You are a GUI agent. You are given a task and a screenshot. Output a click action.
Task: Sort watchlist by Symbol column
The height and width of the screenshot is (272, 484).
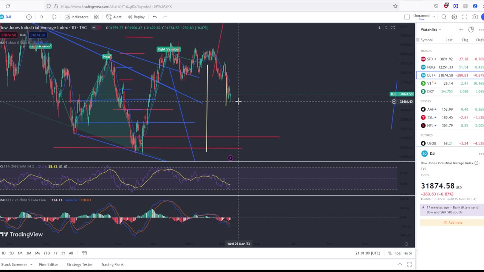[427, 40]
